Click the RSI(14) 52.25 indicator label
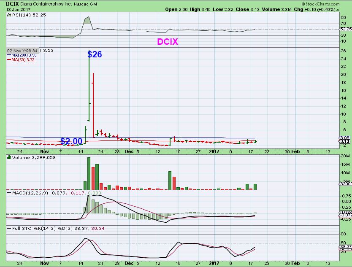The width and height of the screenshot is (352, 267). (x=29, y=15)
